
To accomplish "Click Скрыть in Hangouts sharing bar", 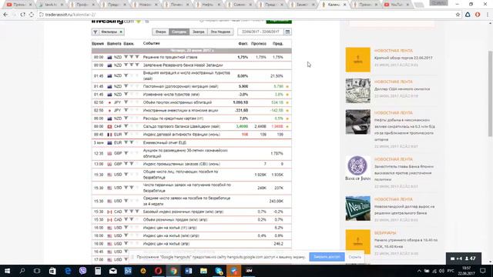I will (x=354, y=257).
